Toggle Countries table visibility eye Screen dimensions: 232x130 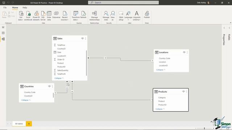tap(49, 86)
